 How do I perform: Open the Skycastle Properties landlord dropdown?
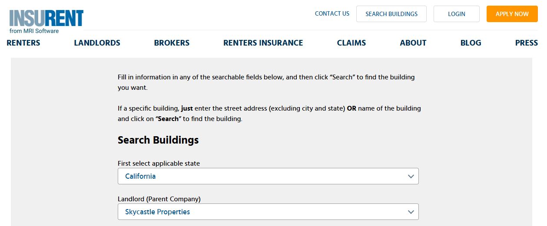268,212
